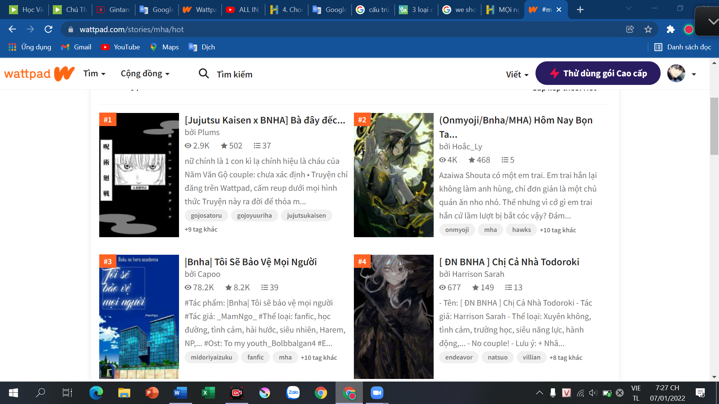The width and height of the screenshot is (719, 404).
Task: Open the YouTube bookmark
Action: click(x=120, y=47)
